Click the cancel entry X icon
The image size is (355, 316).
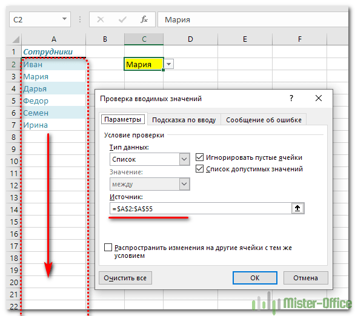tap(101, 20)
